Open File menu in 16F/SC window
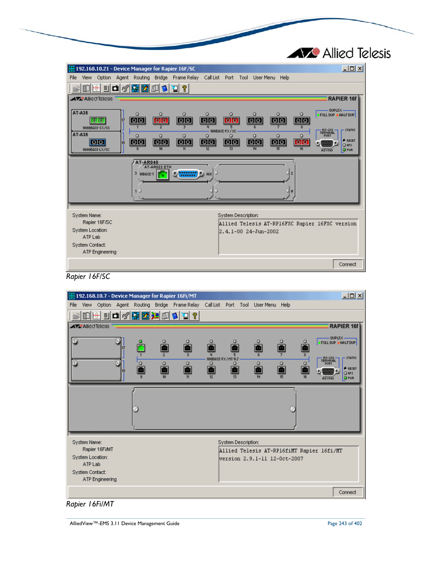This screenshot has width=433, height=561. pyautogui.click(x=73, y=78)
